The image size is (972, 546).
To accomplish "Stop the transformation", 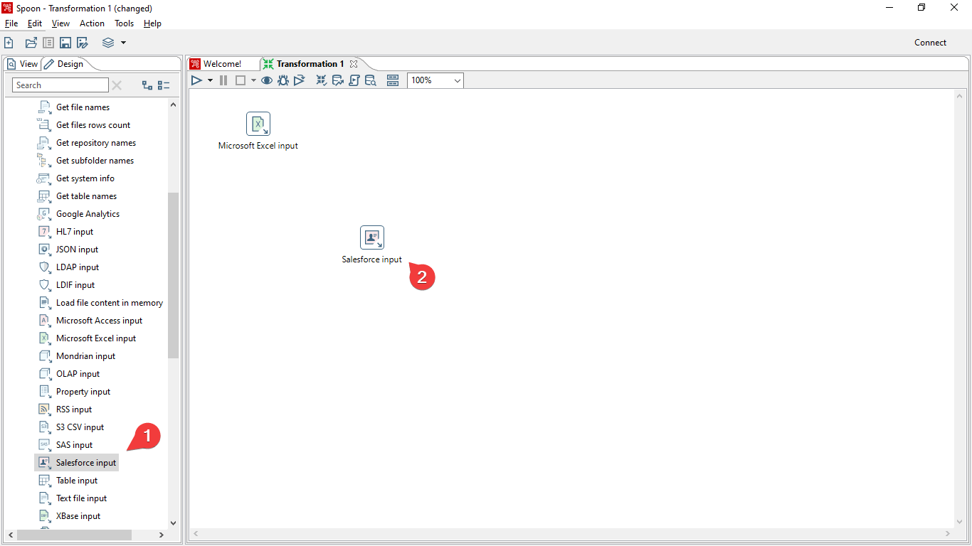I will [x=241, y=80].
